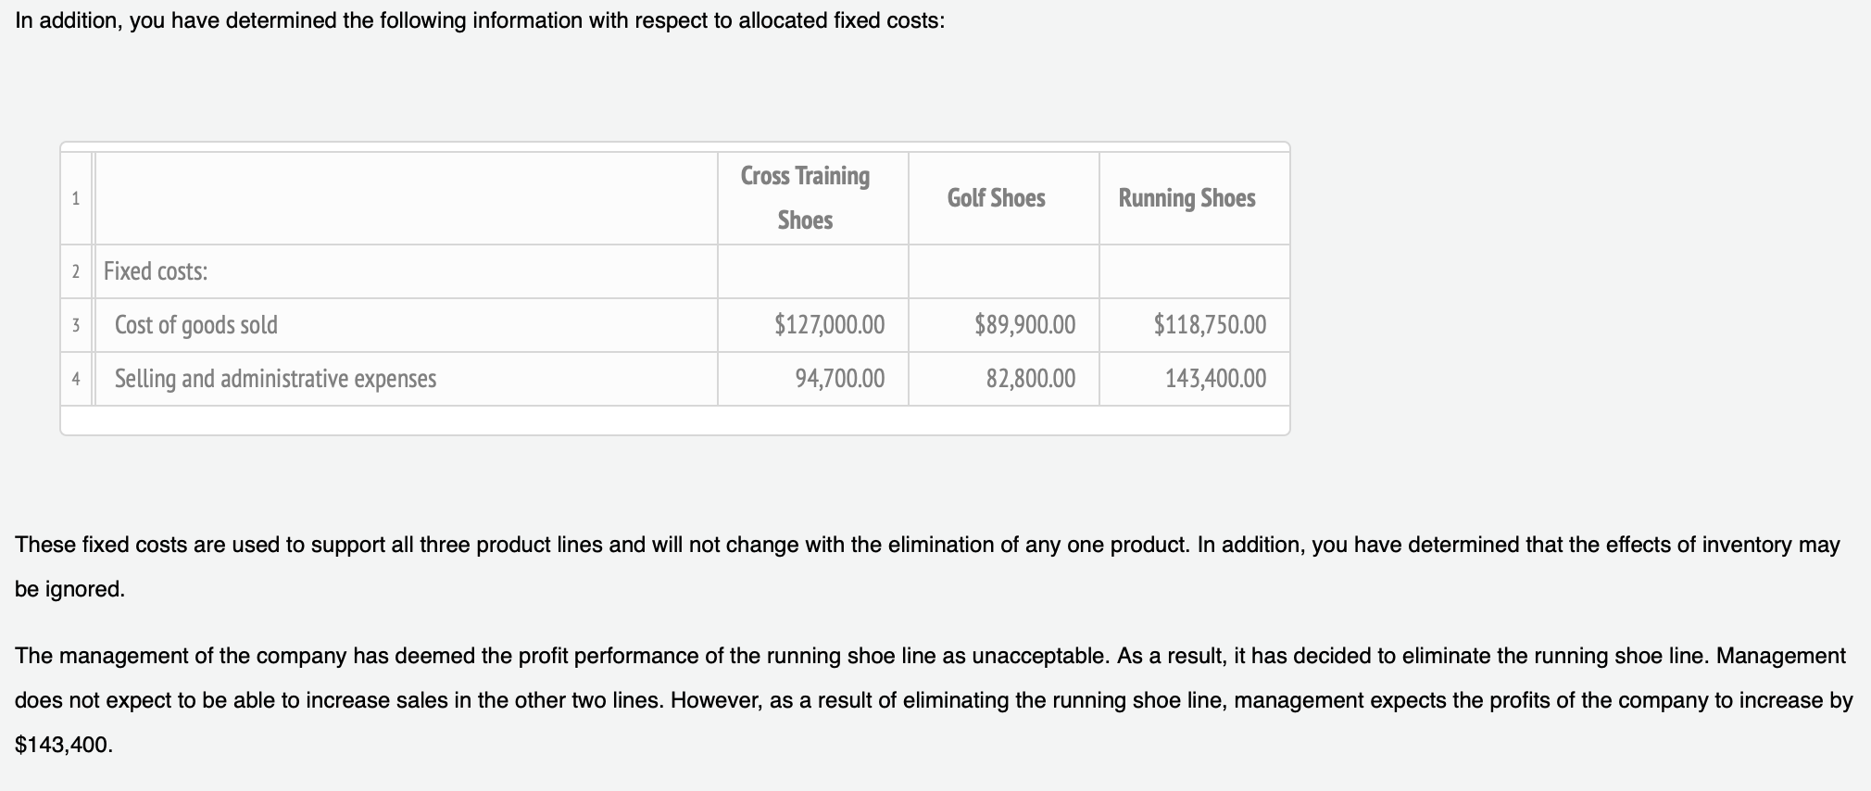Select the Cross Training Shoes column header
The height and width of the screenshot is (791, 1871).
coord(812,198)
